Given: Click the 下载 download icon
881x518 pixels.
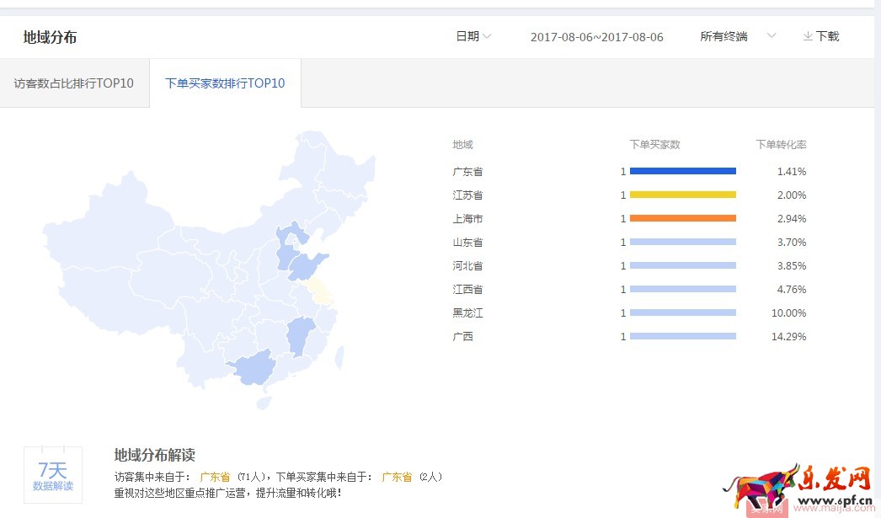Looking at the screenshot, I should point(808,36).
